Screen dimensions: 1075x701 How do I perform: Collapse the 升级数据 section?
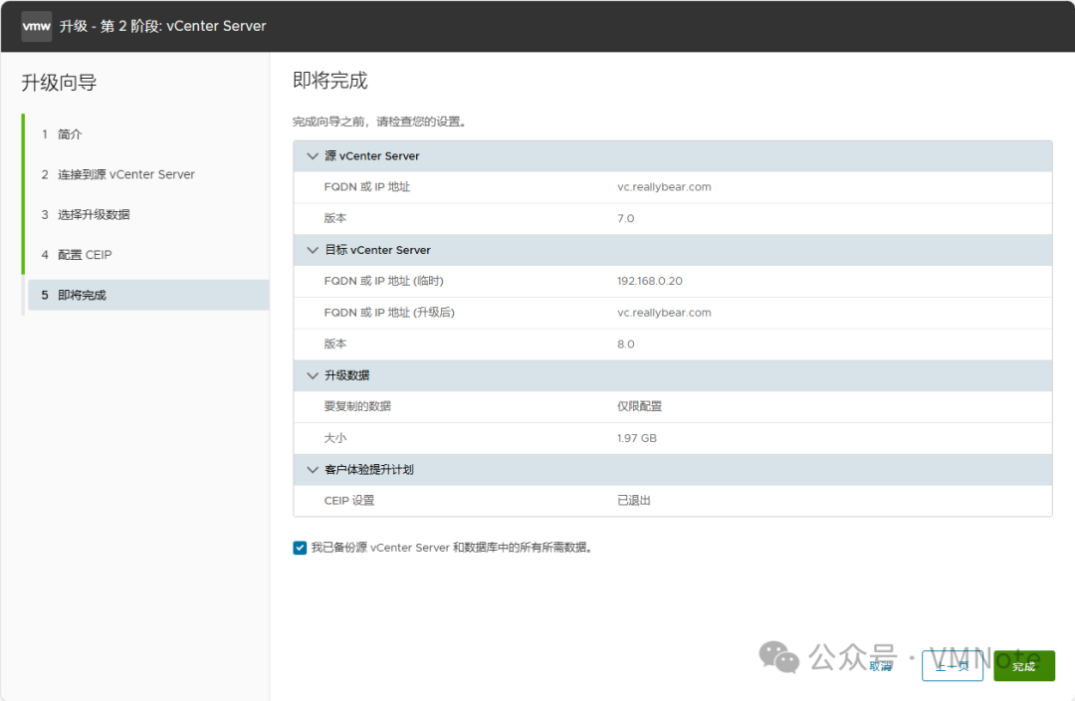(x=313, y=375)
